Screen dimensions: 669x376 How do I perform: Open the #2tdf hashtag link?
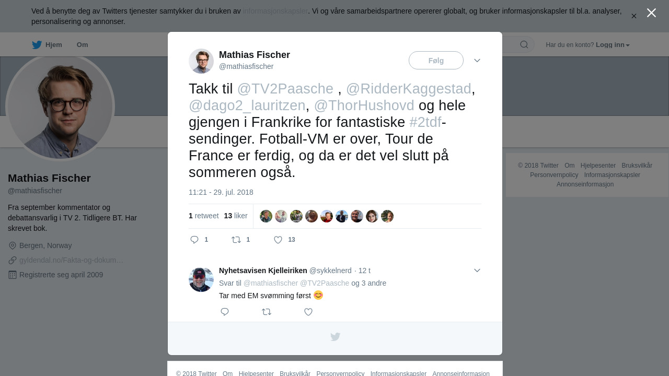point(425,122)
